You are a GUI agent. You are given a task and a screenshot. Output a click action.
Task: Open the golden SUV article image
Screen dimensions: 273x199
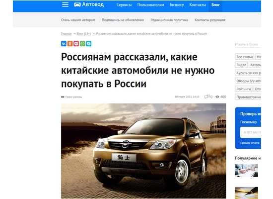click(143, 151)
